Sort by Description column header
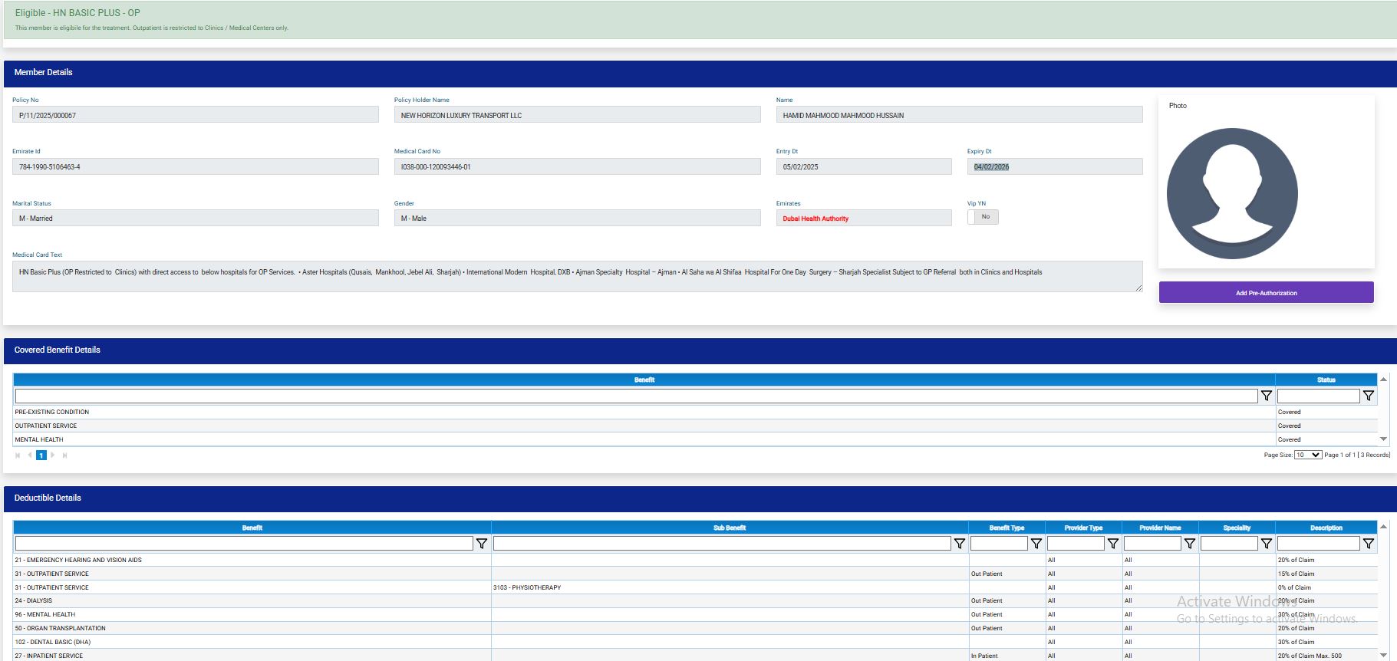 [x=1326, y=528]
